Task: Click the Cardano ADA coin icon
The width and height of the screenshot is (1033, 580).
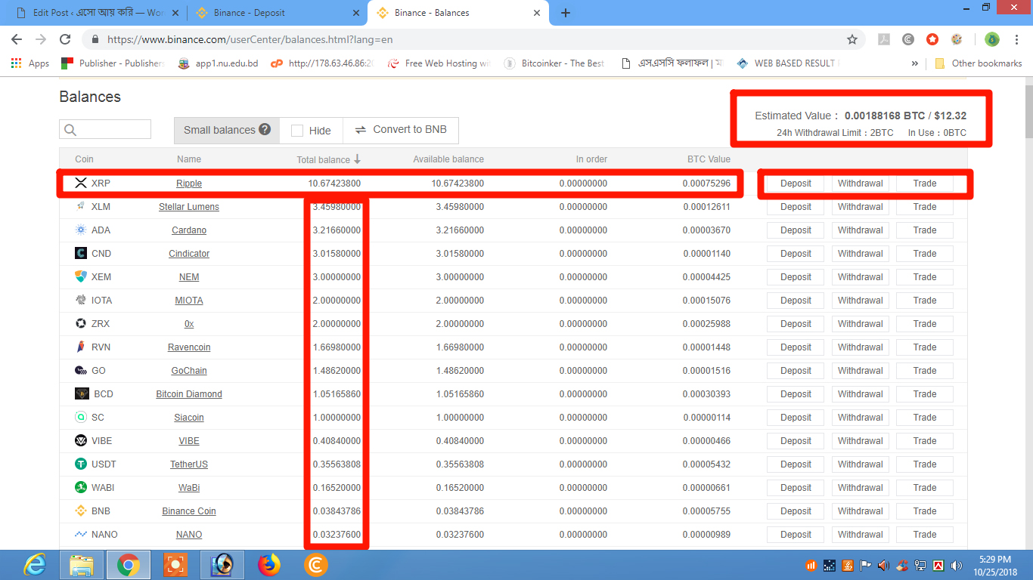Action: (x=81, y=230)
